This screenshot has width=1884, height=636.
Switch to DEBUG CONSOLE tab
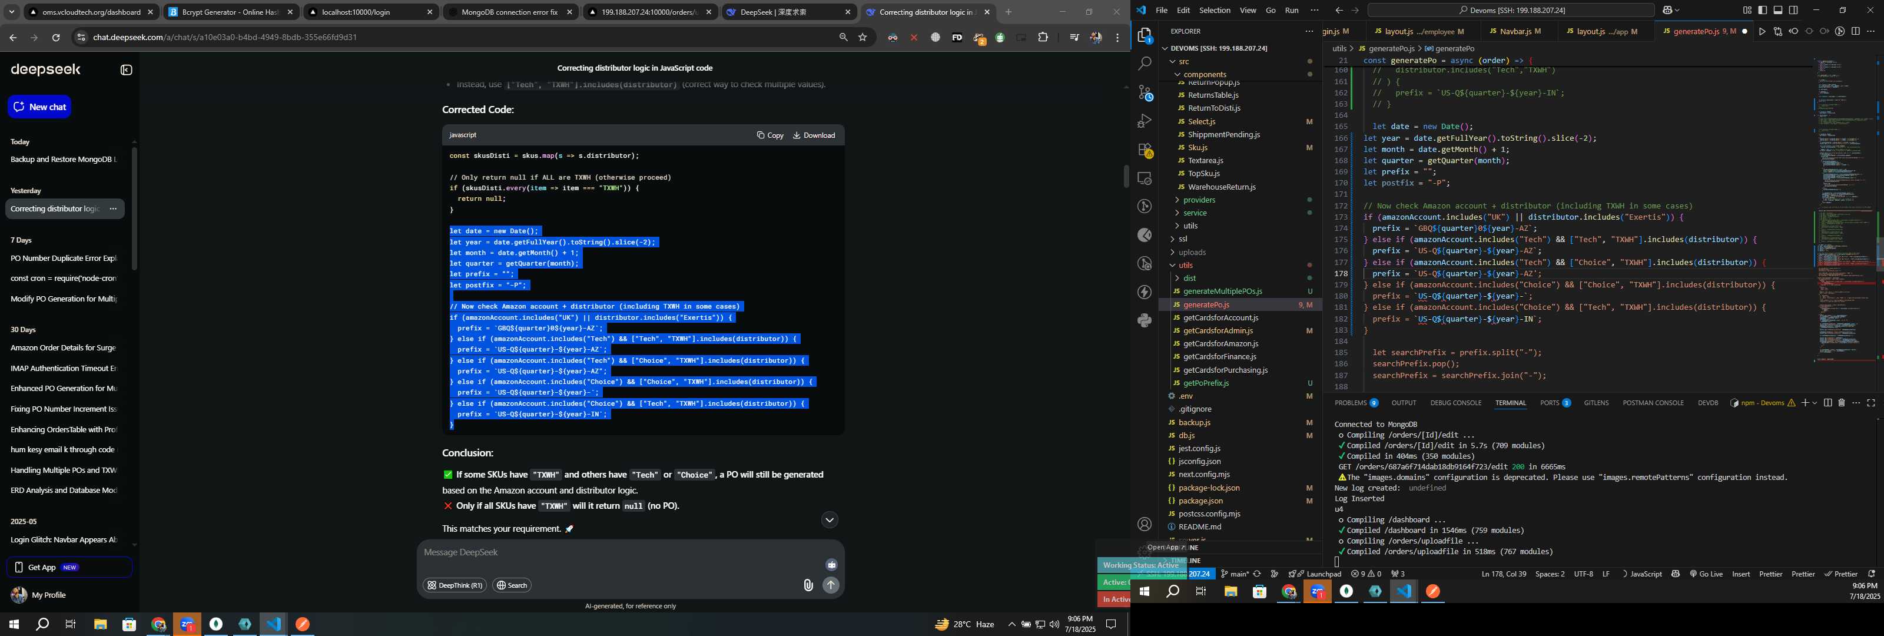tap(1455, 403)
